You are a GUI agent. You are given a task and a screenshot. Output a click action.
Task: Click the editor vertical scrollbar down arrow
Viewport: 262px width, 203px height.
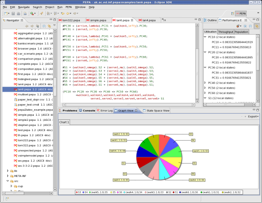click(x=197, y=101)
